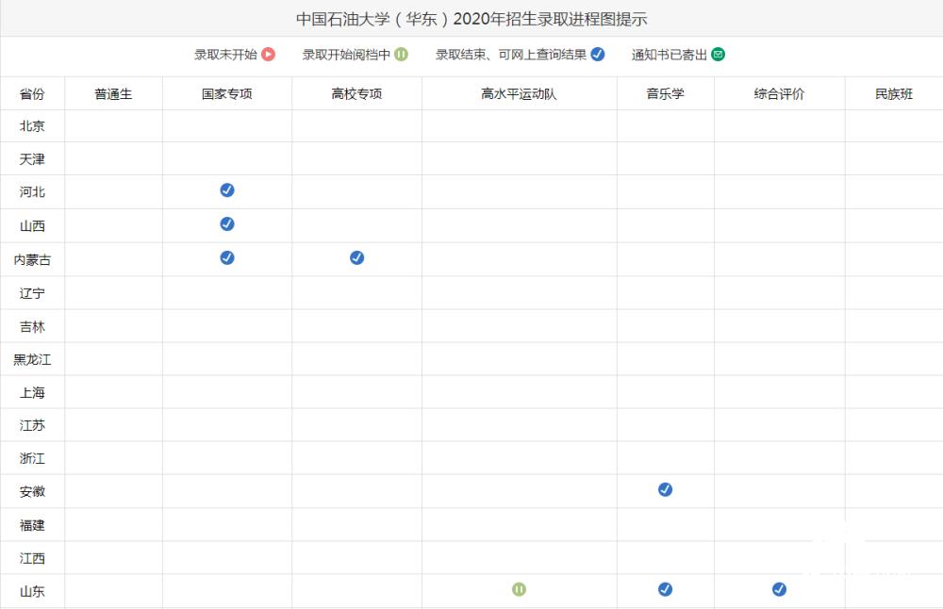943x609 pixels.
Task: Click the page title 招生录取进程图提示
Action: pos(471,19)
